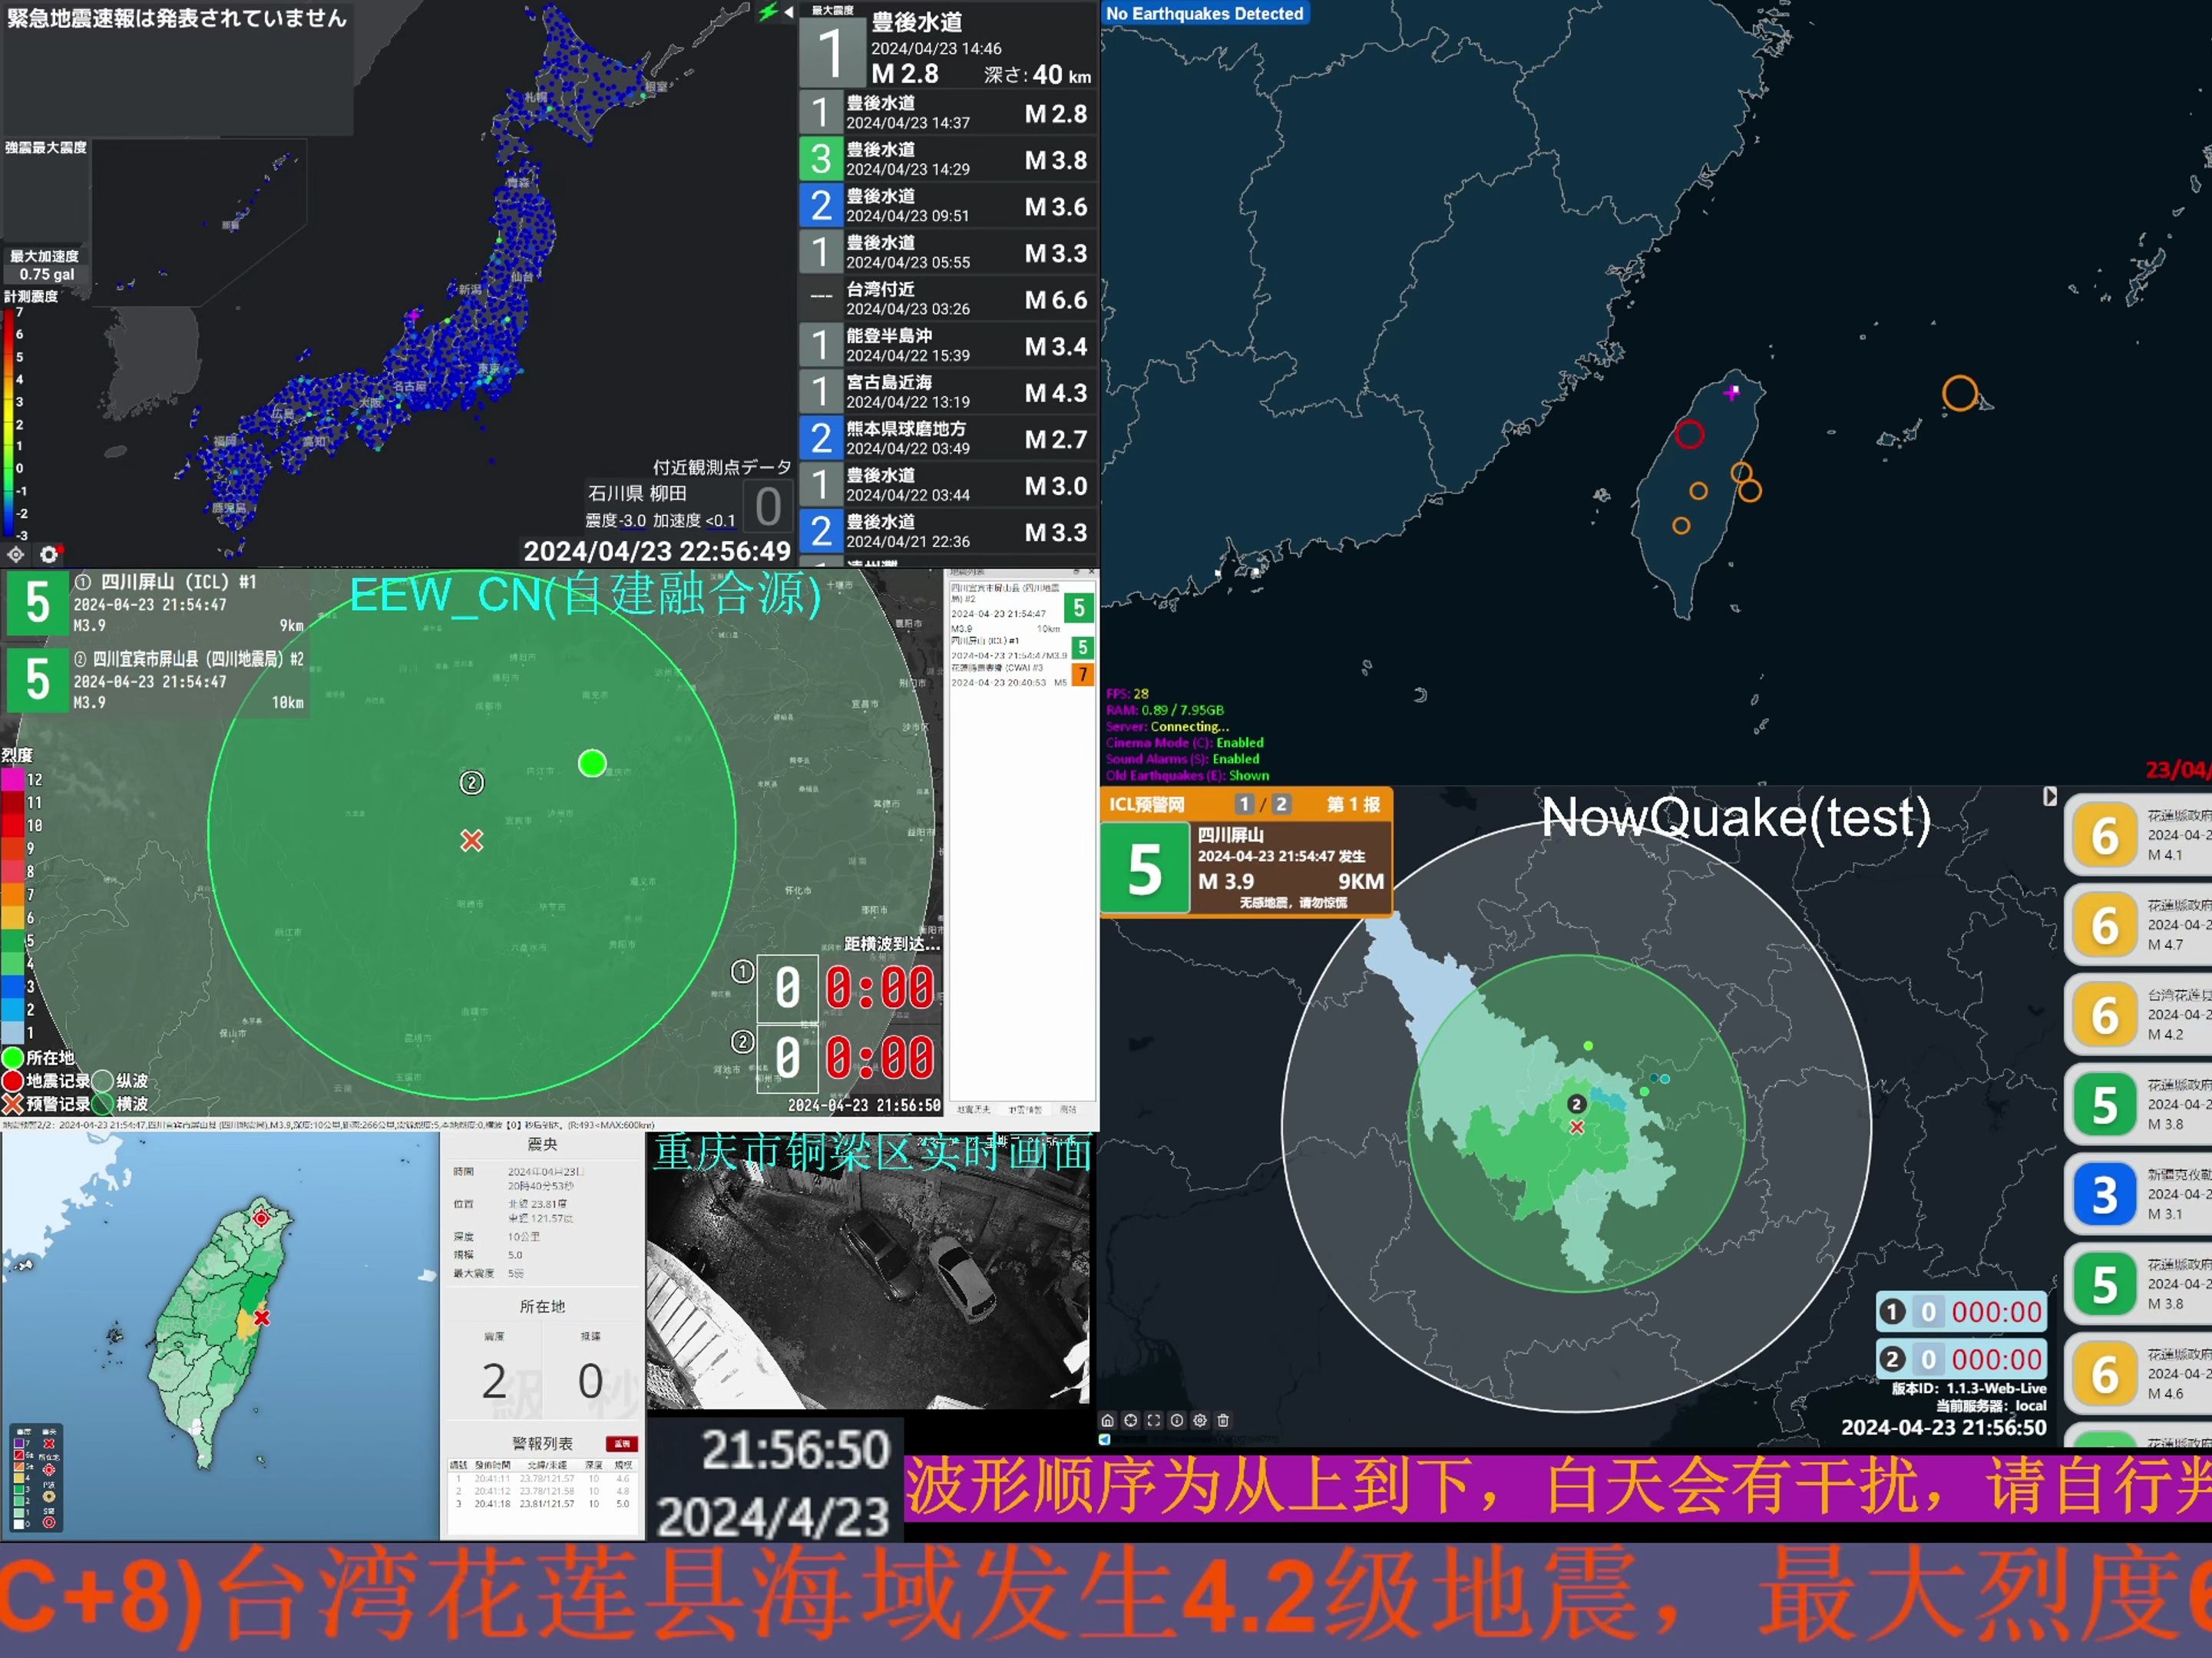The height and width of the screenshot is (1658, 2212).
Task: Click float button of 地震列表 panel
Action: tap(1076, 572)
